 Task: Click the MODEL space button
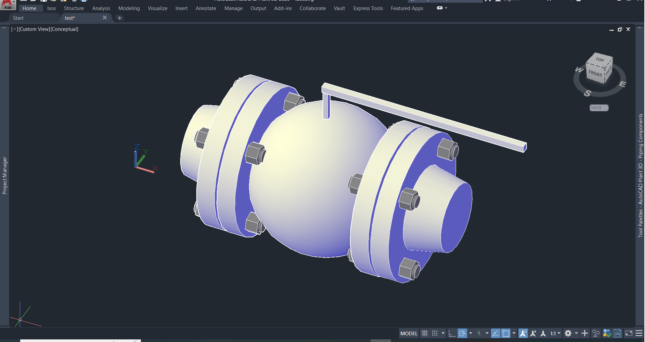coord(409,333)
